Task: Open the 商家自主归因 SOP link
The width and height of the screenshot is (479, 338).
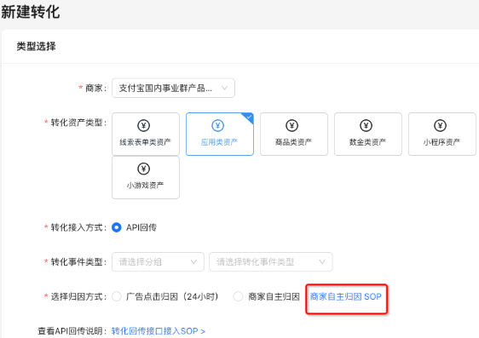Action: (x=345, y=296)
